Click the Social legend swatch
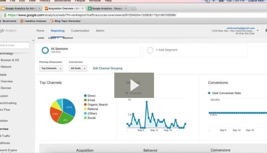The height and width of the screenshot is (153, 267). tap(85, 118)
